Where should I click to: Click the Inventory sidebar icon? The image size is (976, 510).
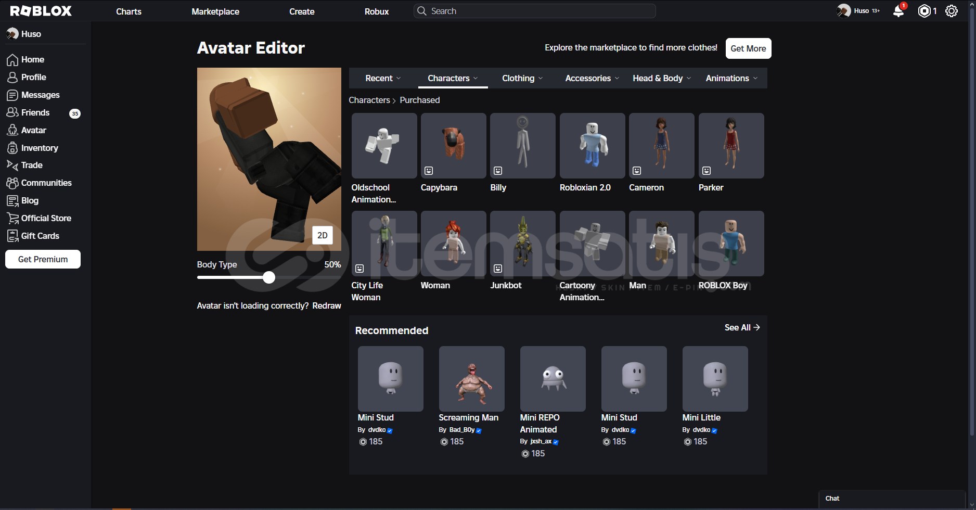(x=12, y=148)
